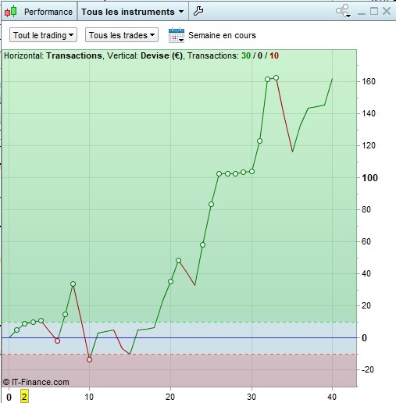Click the '160' vertical axis label
The image size is (396, 403).
369,81
